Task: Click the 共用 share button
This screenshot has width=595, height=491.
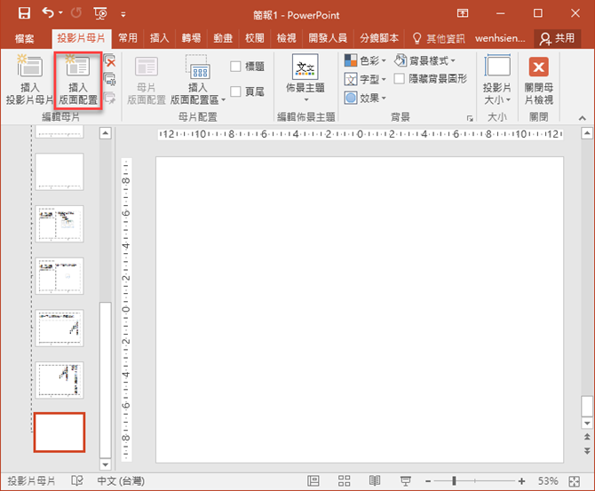Action: point(558,38)
